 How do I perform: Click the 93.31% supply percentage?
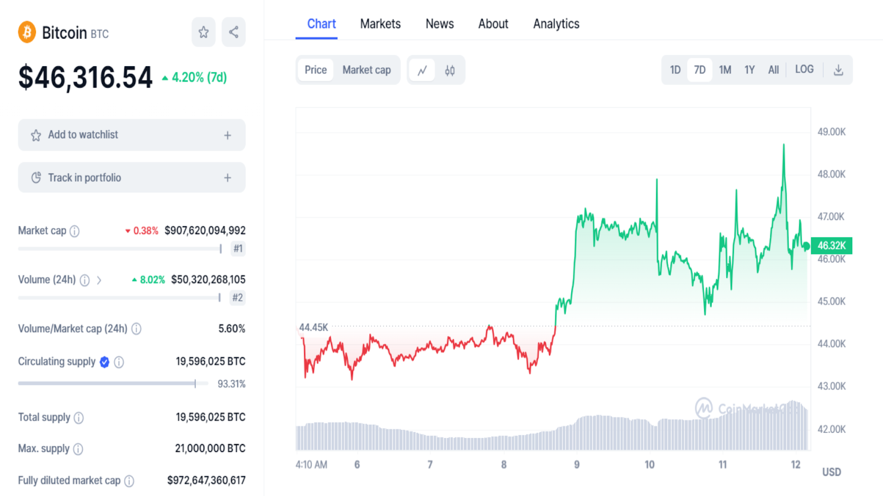[231, 384]
